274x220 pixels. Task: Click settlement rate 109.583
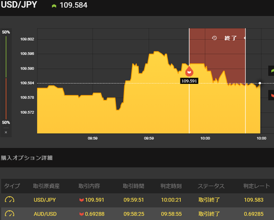tap(253, 200)
